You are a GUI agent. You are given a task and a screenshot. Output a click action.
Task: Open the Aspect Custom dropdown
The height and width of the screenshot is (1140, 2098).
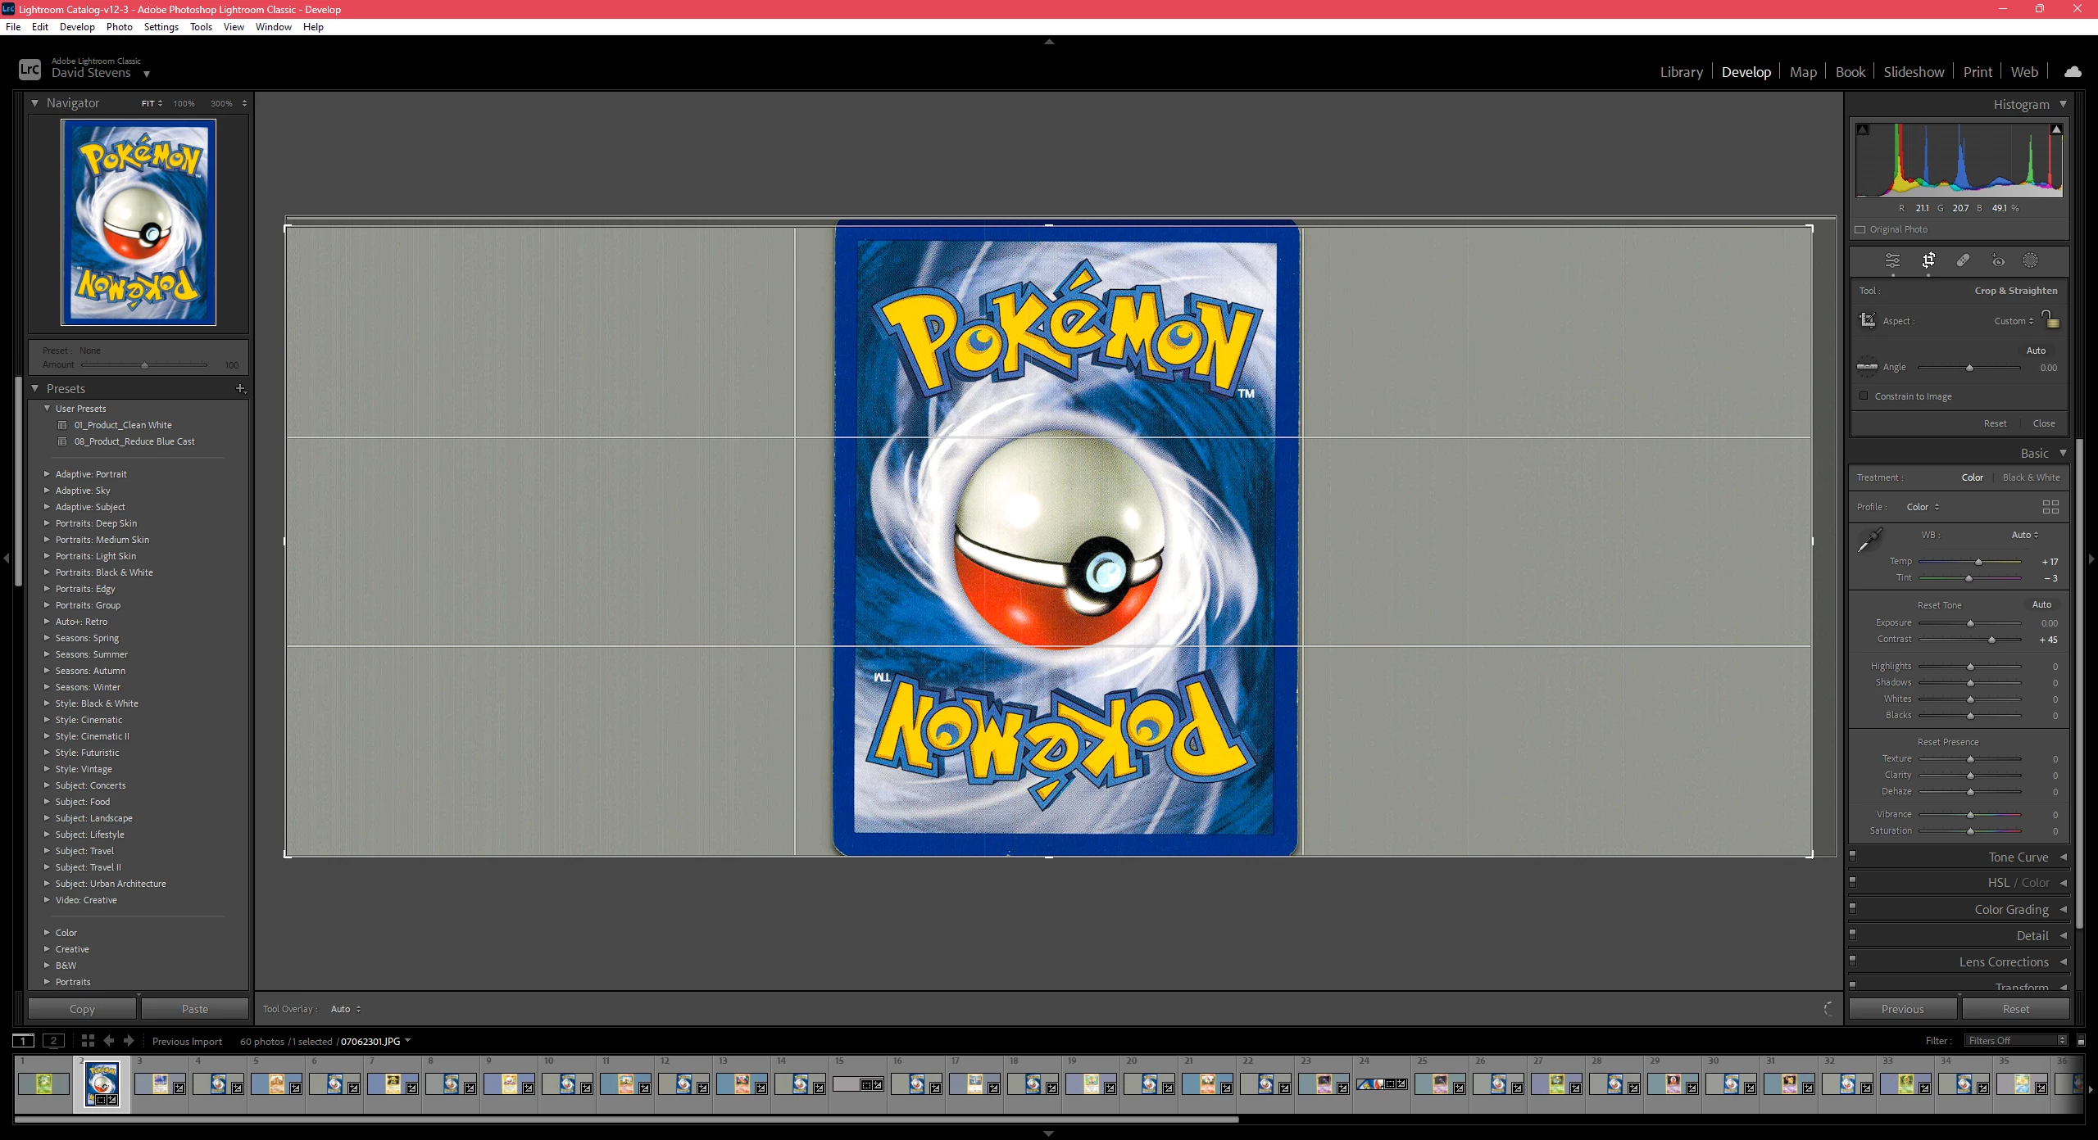[x=2014, y=321]
